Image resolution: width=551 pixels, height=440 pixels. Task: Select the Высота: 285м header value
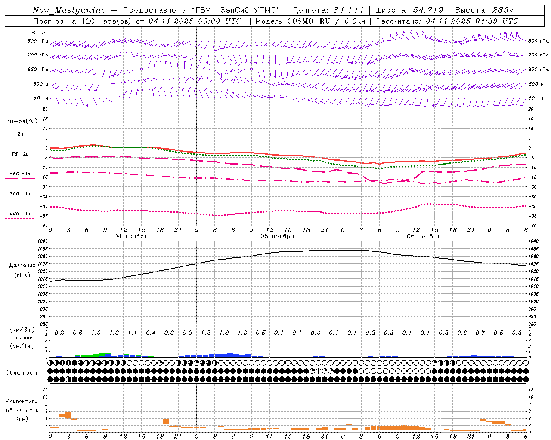click(x=484, y=10)
